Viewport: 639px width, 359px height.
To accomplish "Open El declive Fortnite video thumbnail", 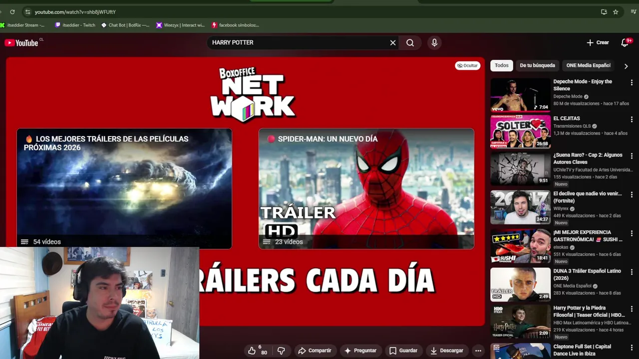I will pyautogui.click(x=520, y=207).
